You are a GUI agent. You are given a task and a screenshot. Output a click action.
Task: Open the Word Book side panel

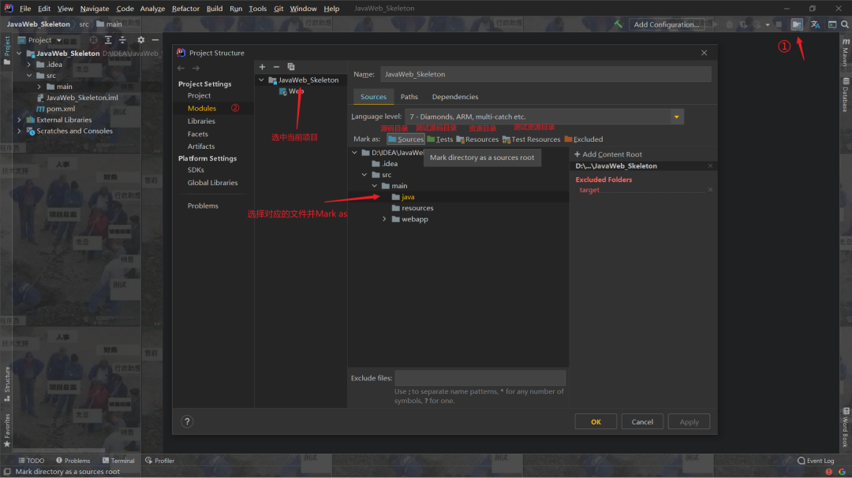point(846,428)
